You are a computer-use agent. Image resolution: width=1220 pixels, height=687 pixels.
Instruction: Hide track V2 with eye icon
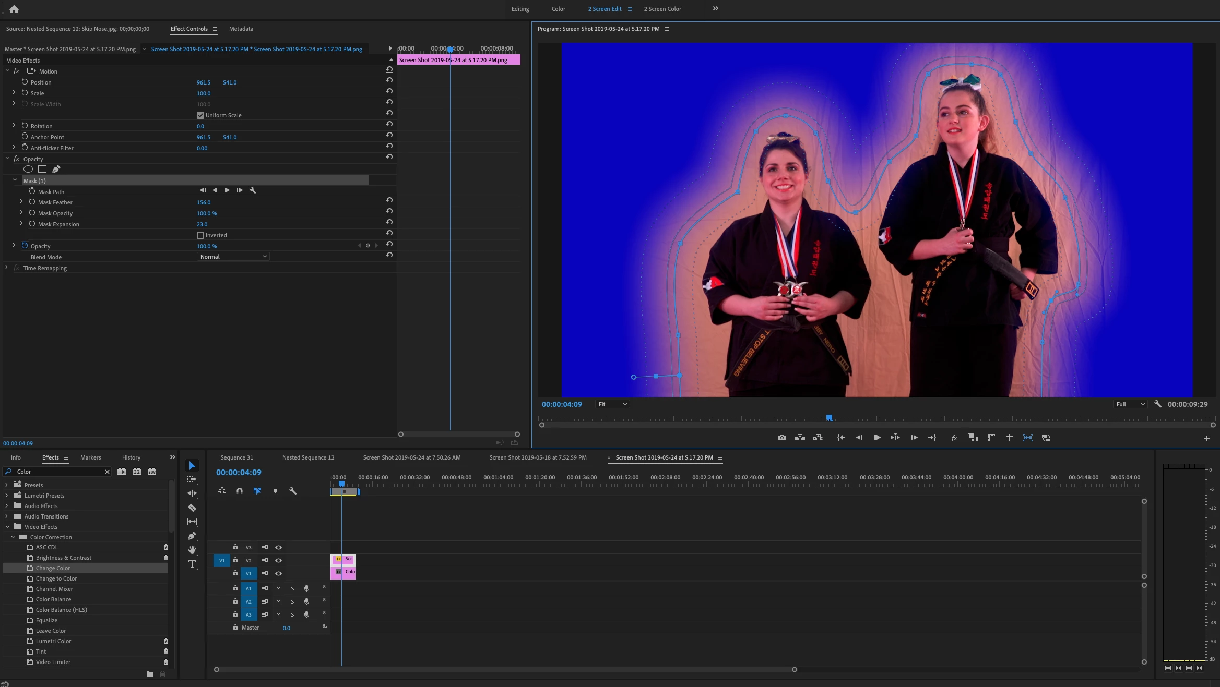click(278, 560)
